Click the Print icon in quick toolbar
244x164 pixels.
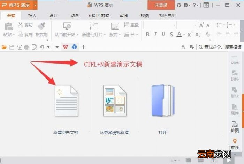point(27,47)
